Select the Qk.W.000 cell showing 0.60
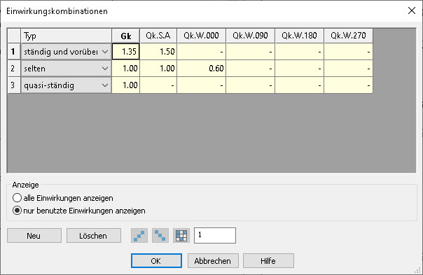This screenshot has width=423, height=275. click(201, 69)
